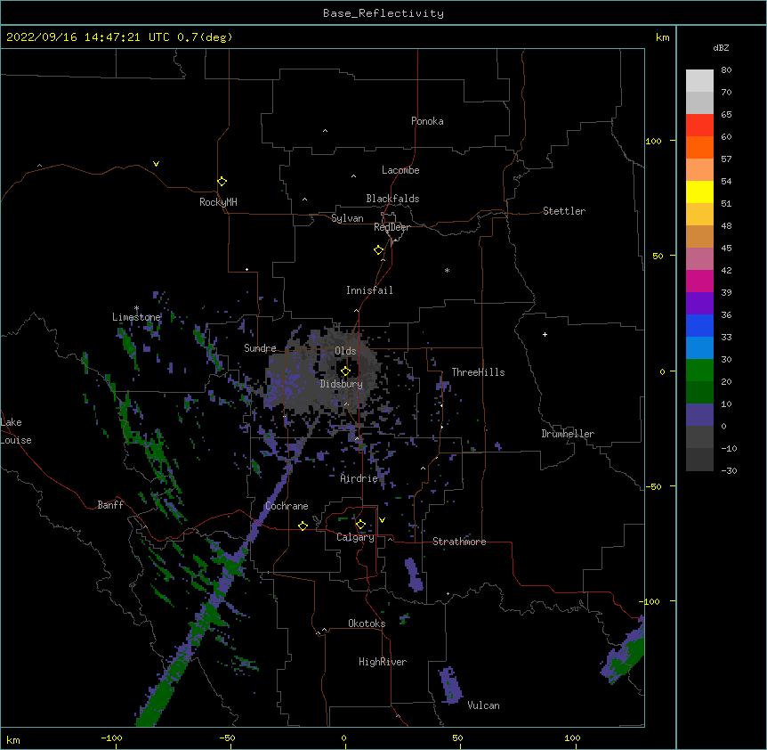Click the Didsbury label

tap(342, 384)
